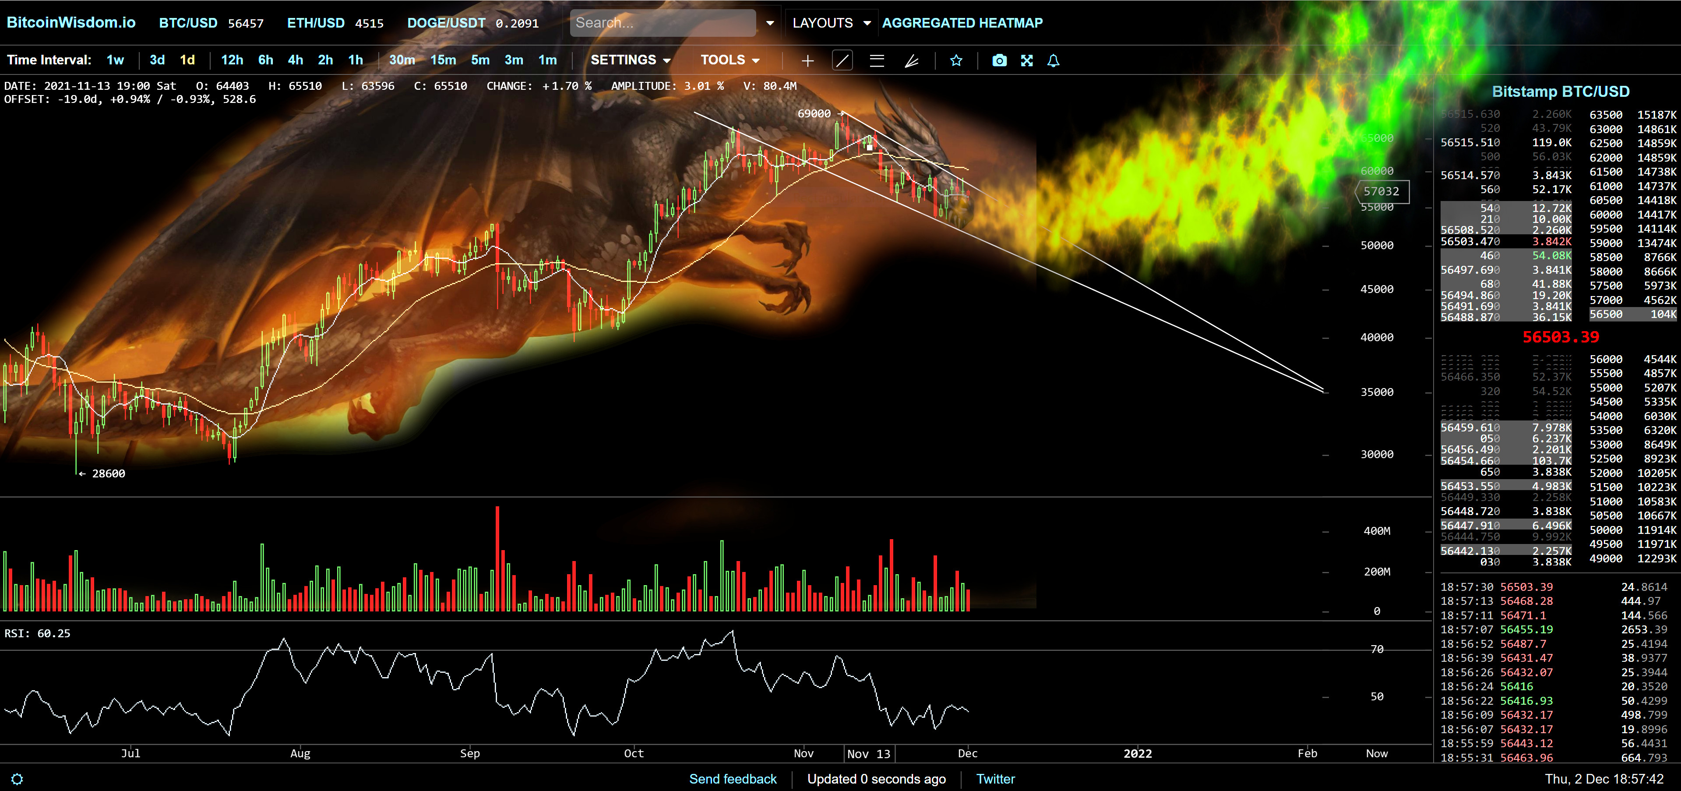Click the Updated 0 seconds ago status
Viewport: 1681px width, 791px height.
(x=876, y=779)
